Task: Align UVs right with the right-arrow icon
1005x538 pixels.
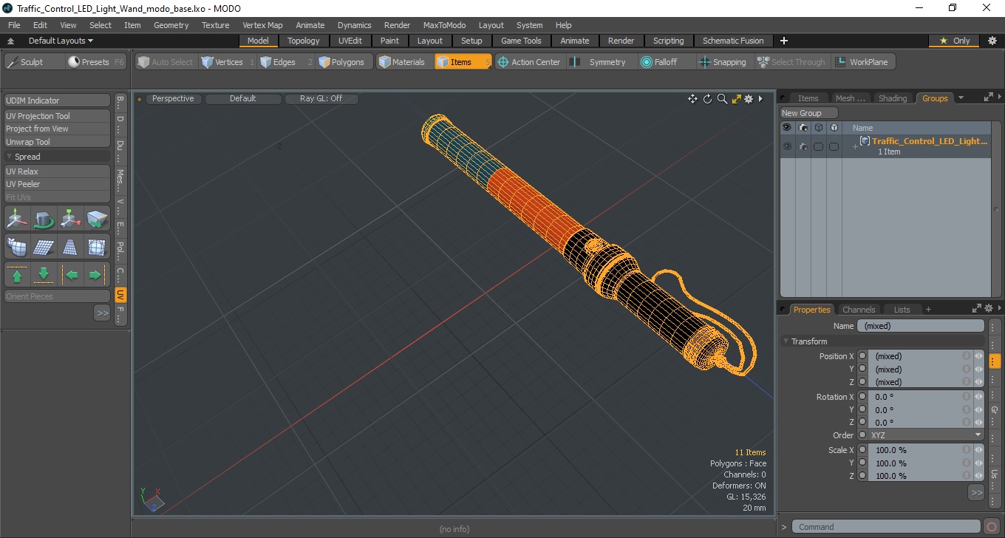Action: tap(98, 275)
